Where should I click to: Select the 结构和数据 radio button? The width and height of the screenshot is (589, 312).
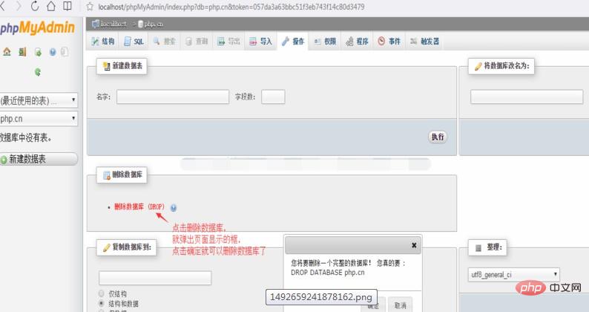[x=101, y=303]
